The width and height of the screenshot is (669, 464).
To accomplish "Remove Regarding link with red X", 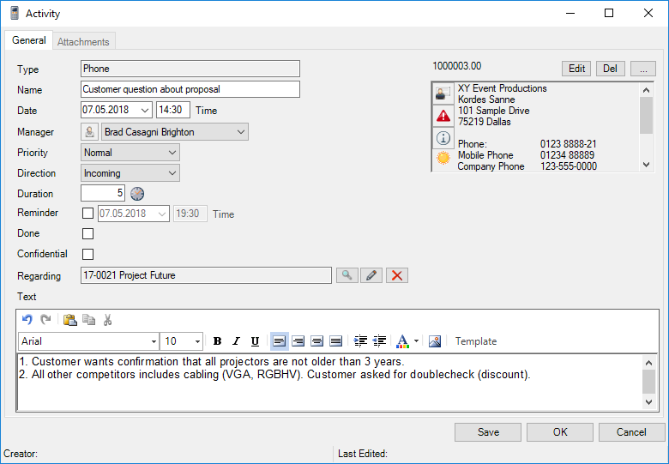I will pos(396,275).
